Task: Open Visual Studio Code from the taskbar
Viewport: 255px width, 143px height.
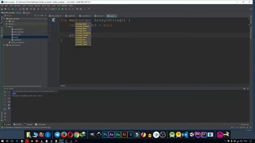Action: click(185, 135)
